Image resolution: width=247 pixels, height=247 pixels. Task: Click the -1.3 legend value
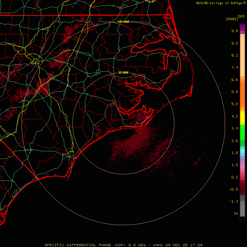click(234, 201)
